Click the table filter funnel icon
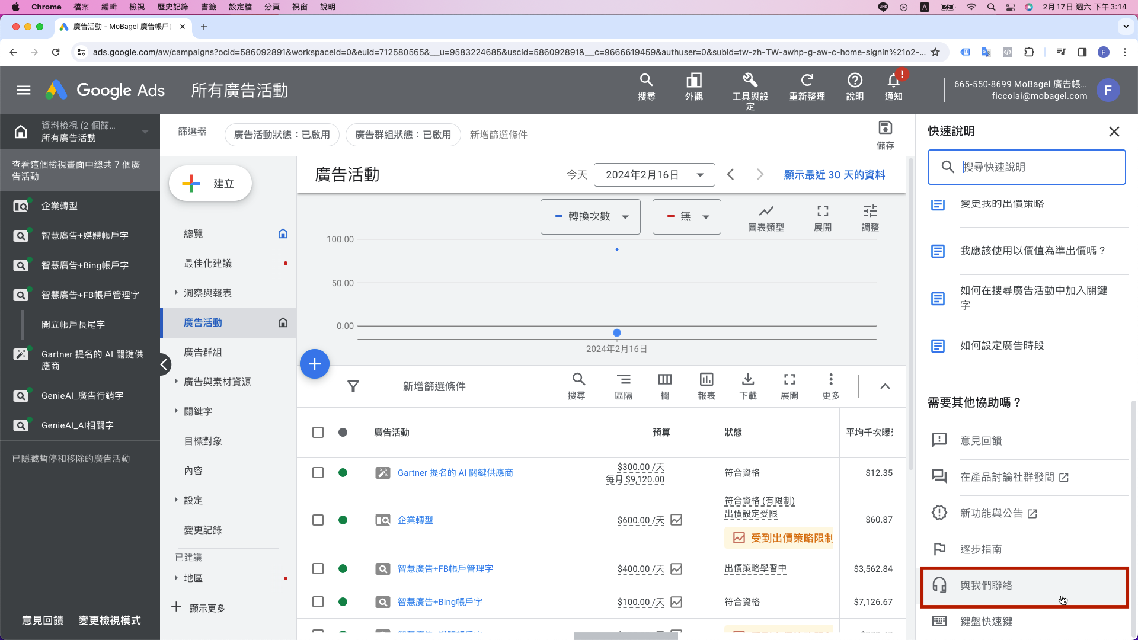The height and width of the screenshot is (640, 1138). pos(353,386)
